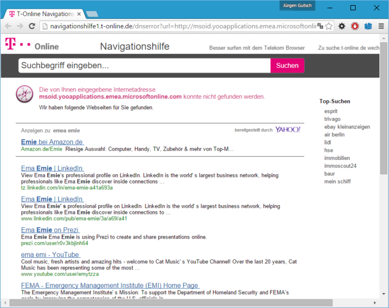The image size is (389, 308).
Task: Maximize the browser window
Action: pyautogui.click(x=353, y=8)
